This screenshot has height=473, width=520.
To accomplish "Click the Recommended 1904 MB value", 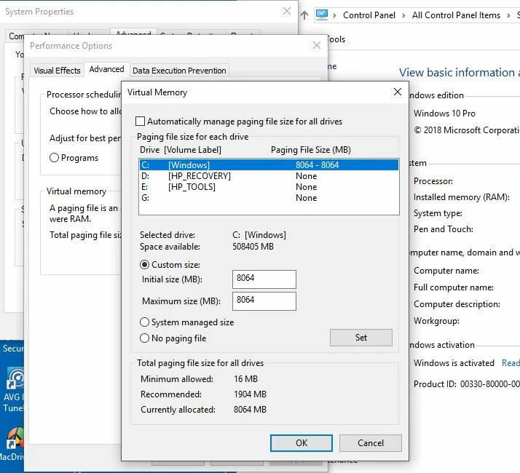I will 250,394.
